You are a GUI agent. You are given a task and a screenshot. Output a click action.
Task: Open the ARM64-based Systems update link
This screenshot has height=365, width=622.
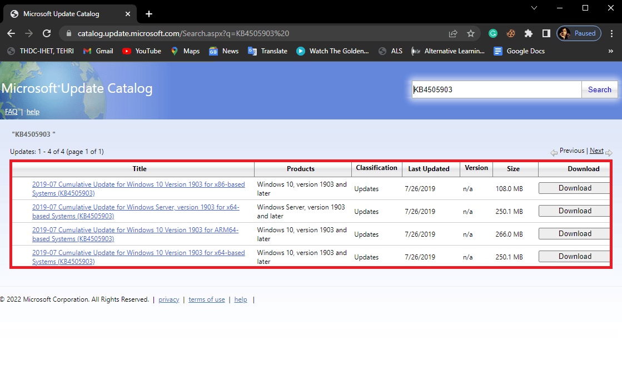pyautogui.click(x=135, y=234)
